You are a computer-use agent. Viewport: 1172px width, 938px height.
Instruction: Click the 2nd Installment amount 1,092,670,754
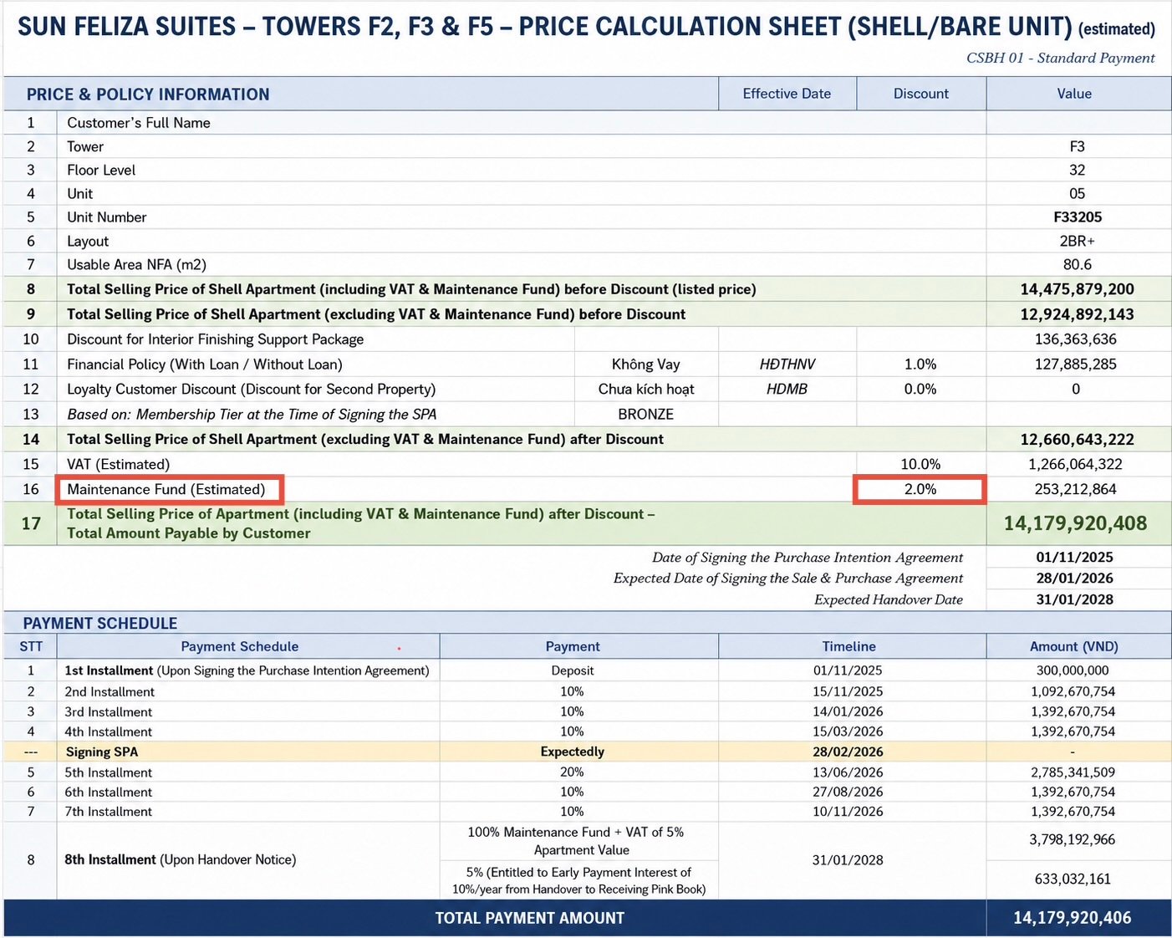[1073, 692]
